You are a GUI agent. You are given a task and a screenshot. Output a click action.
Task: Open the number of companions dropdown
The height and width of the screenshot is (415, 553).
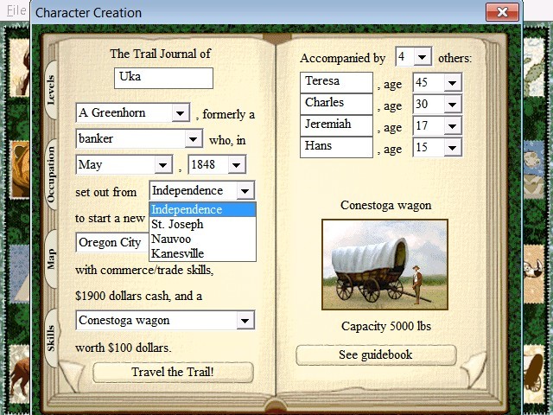(423, 56)
